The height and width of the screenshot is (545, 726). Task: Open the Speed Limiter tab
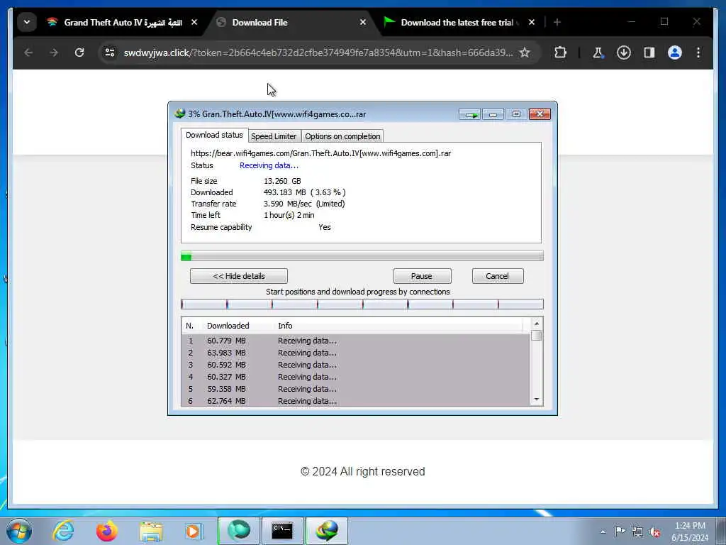pyautogui.click(x=274, y=136)
